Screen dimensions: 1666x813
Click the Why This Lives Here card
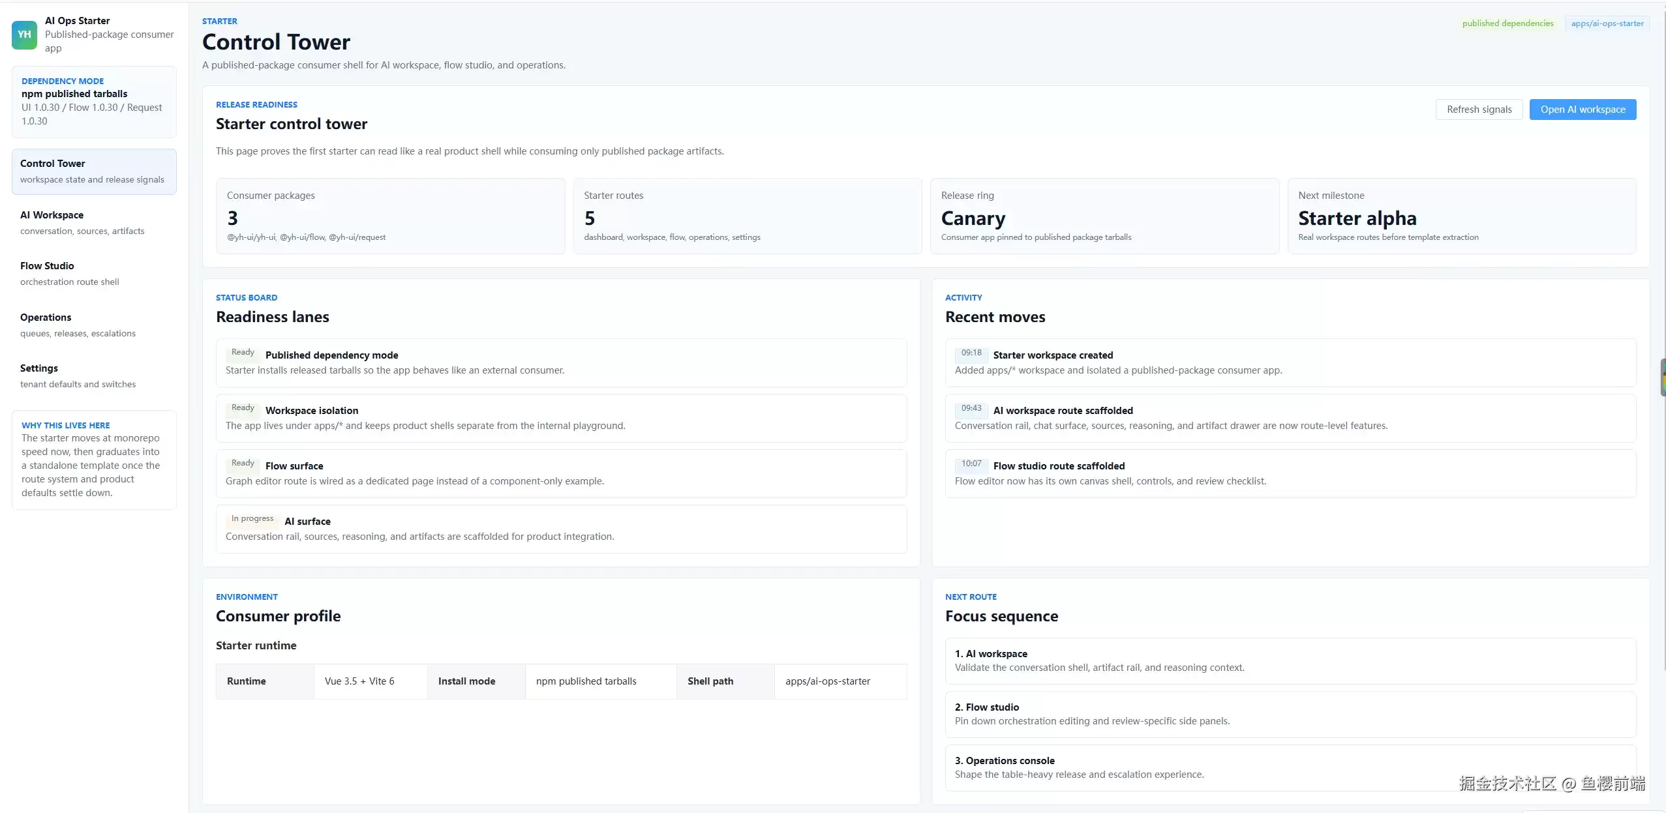pos(94,460)
